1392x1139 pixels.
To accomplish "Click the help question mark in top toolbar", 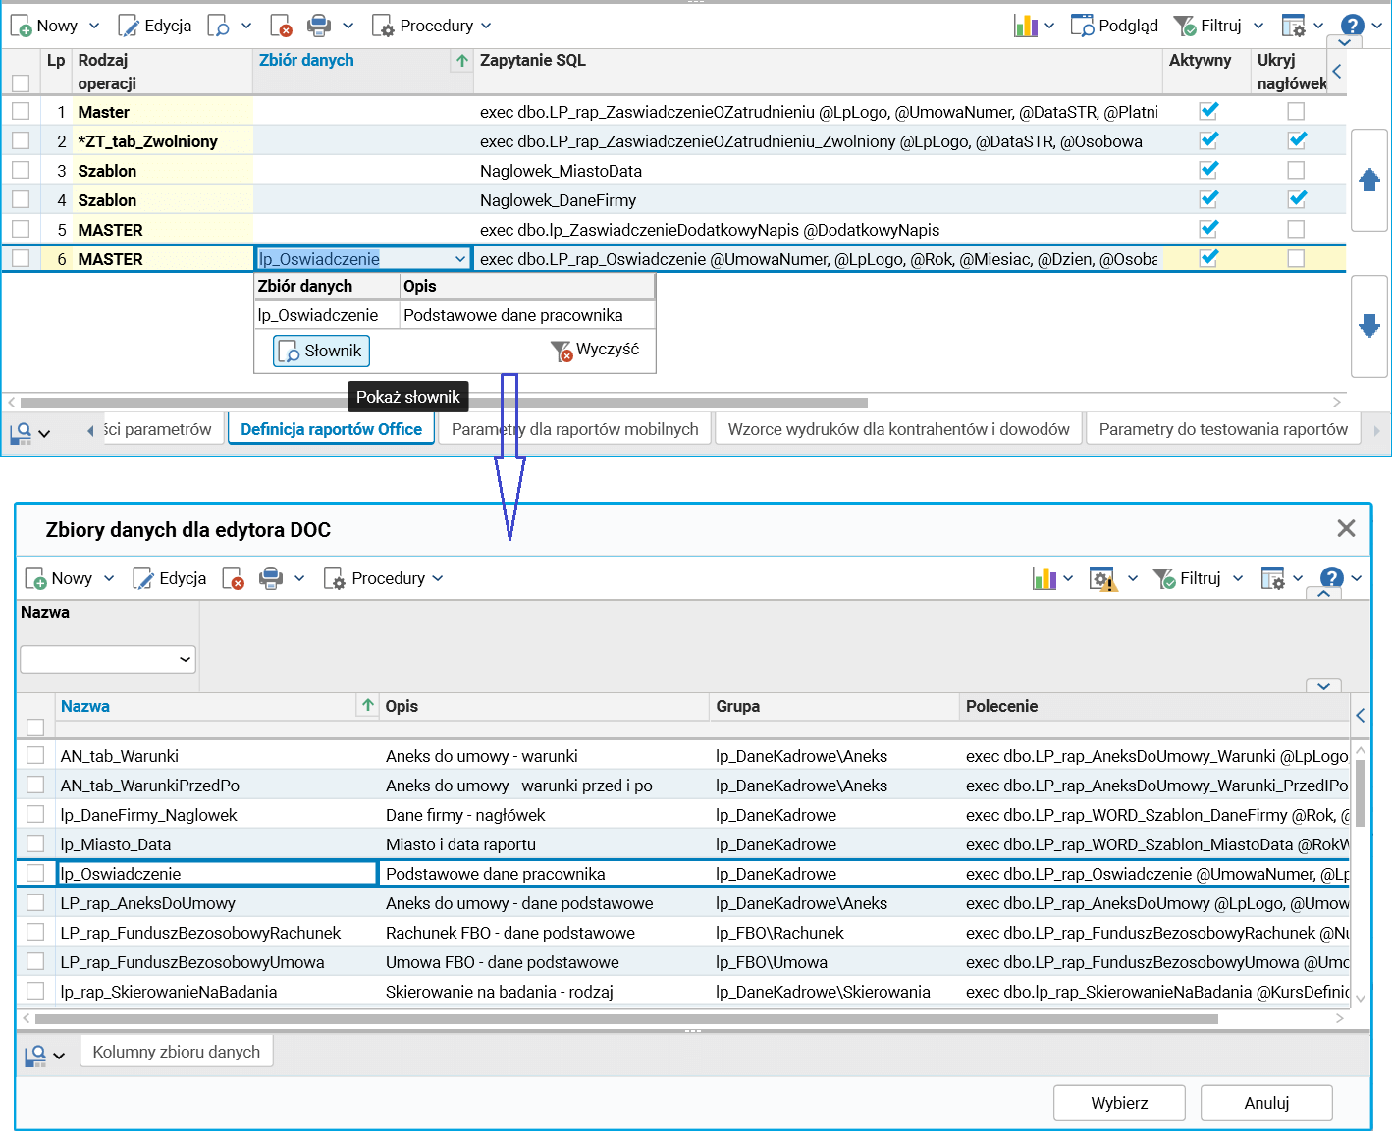I will pos(1353,26).
